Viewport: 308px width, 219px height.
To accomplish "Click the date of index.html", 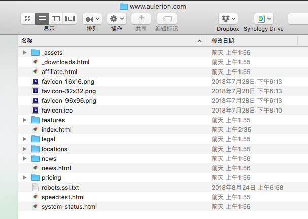I will click(x=231, y=129).
